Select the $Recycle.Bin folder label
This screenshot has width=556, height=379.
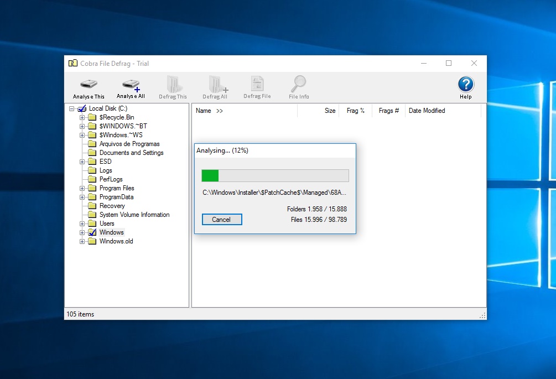point(117,117)
